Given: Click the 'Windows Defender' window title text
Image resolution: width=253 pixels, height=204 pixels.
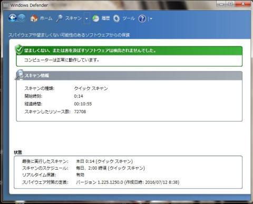Looking at the screenshot, I should 29,5.
